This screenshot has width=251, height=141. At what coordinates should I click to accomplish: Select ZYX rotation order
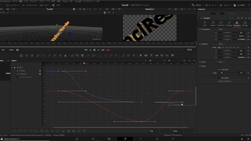(238, 47)
